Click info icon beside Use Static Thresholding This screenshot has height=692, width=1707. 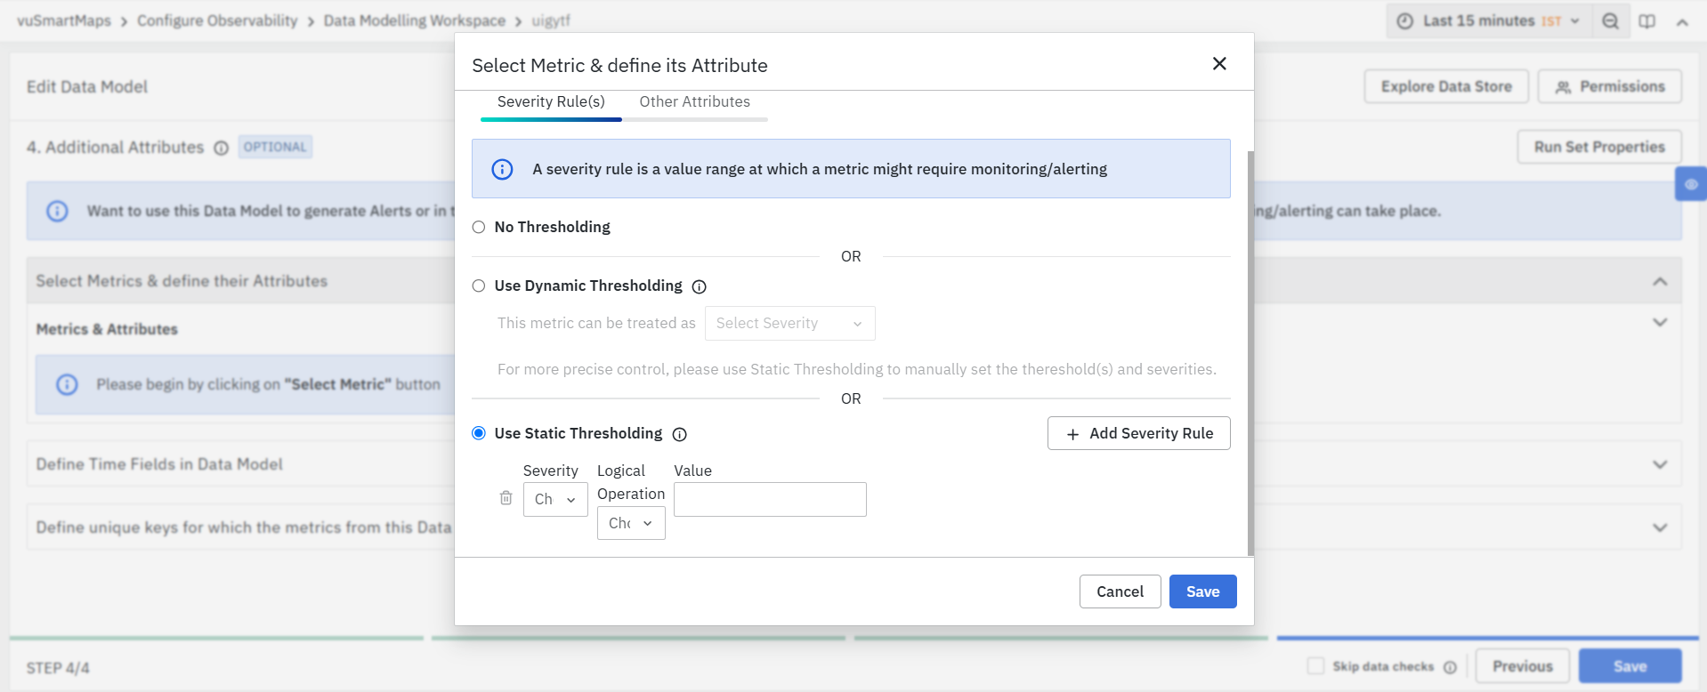(680, 434)
